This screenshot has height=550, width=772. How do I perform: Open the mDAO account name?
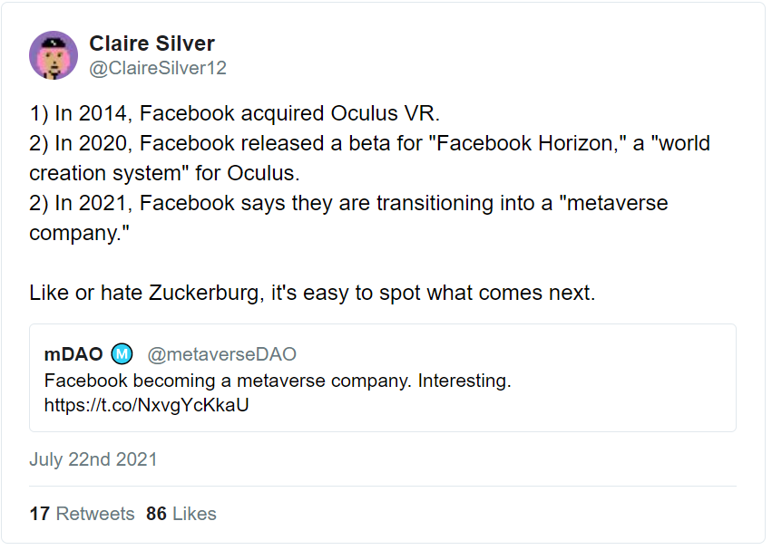73,354
